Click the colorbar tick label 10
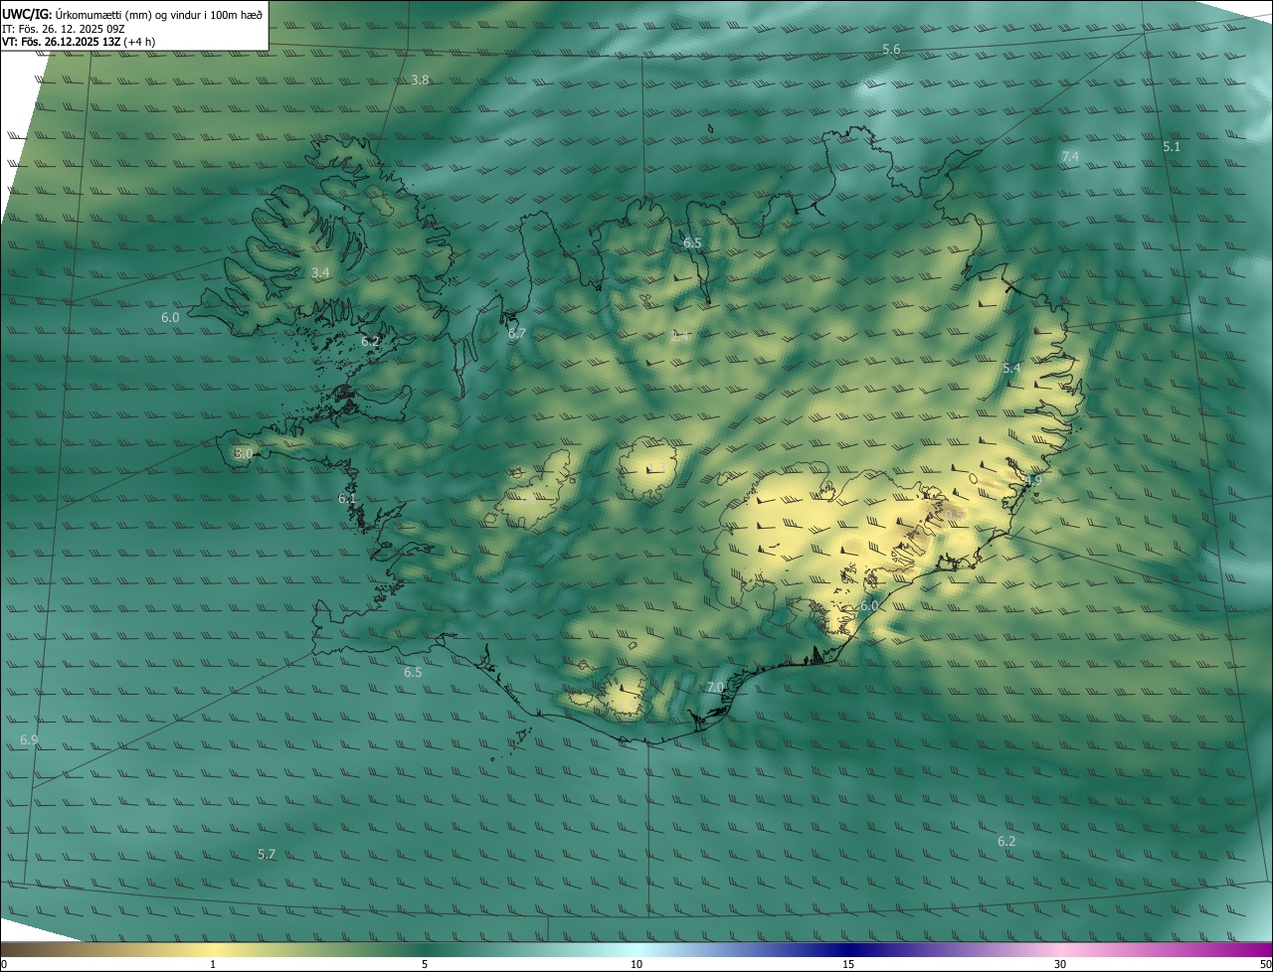The image size is (1273, 972). [x=636, y=964]
